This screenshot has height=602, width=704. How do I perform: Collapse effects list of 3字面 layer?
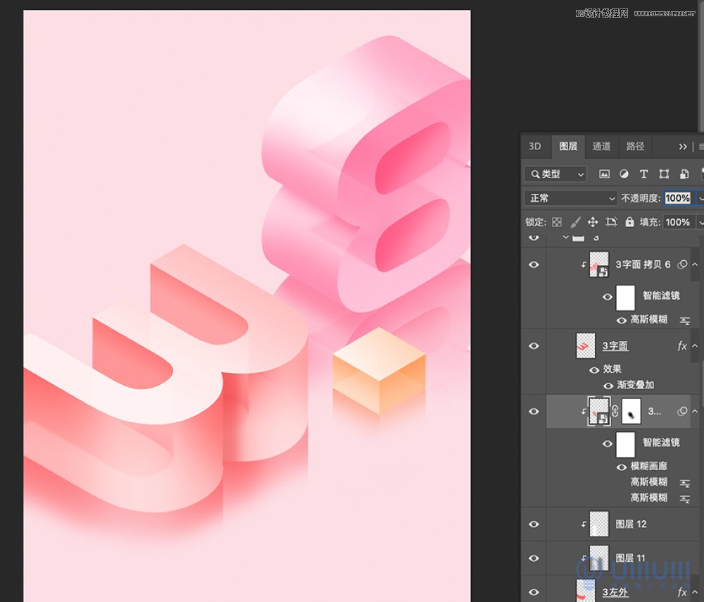696,346
